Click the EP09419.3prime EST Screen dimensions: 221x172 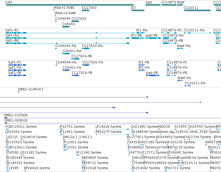click(25, 171)
